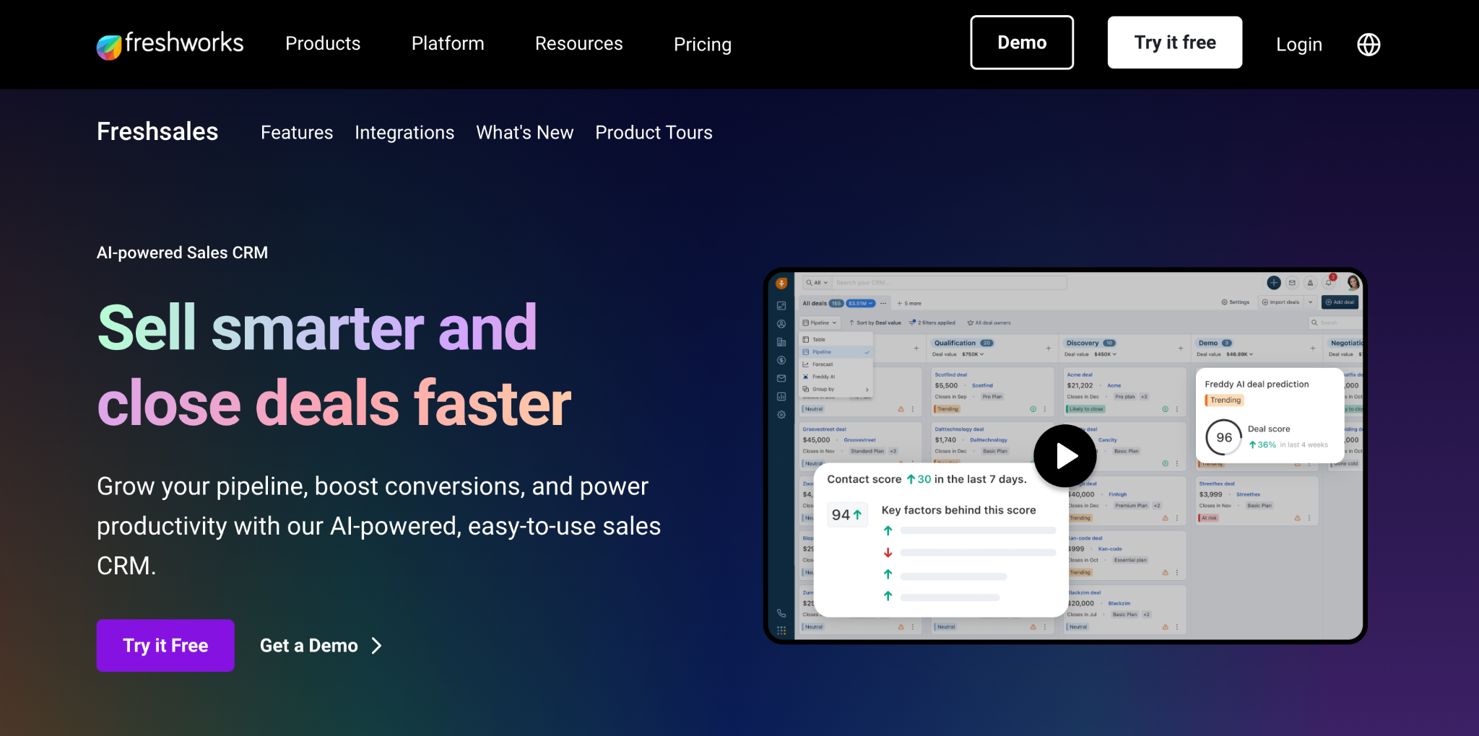Open the Integrations tab

[x=404, y=133]
